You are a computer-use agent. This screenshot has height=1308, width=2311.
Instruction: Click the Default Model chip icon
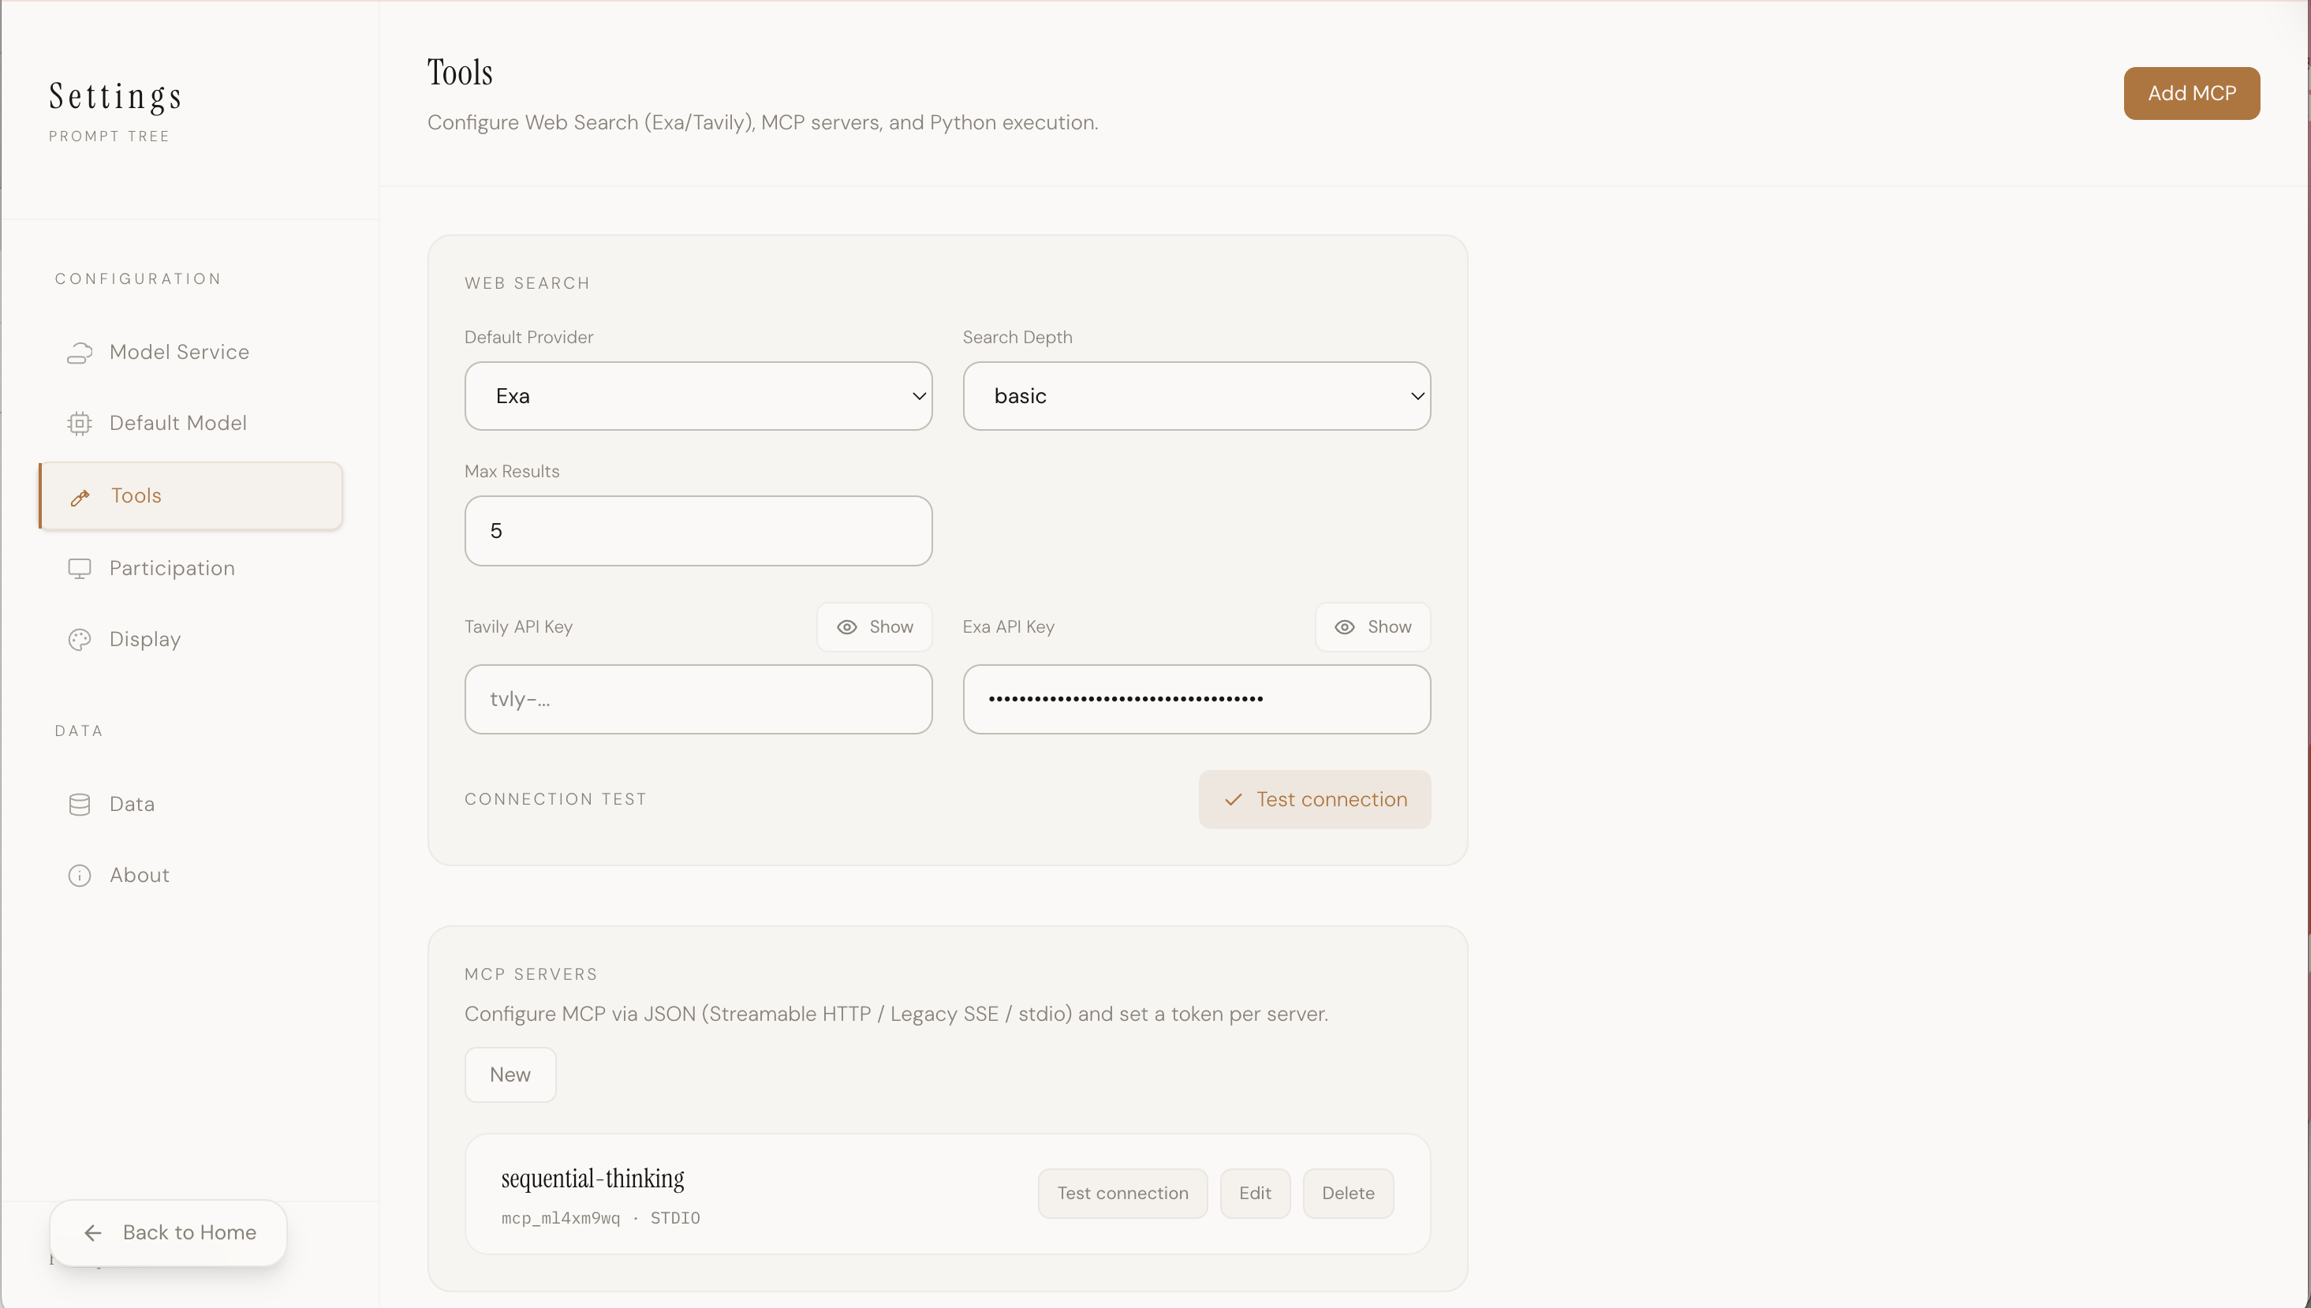[x=79, y=423]
